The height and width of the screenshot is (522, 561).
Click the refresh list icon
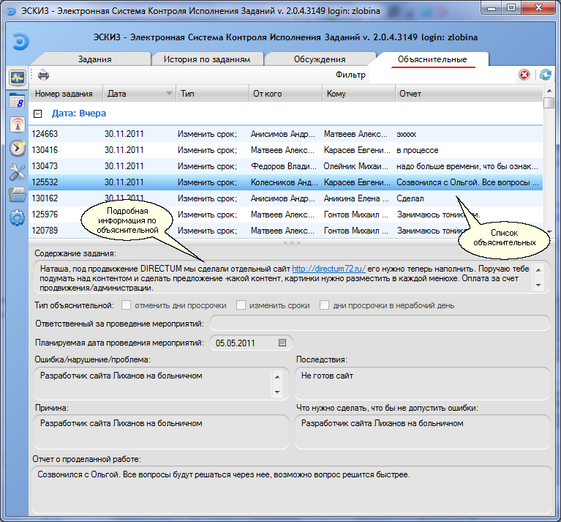545,75
